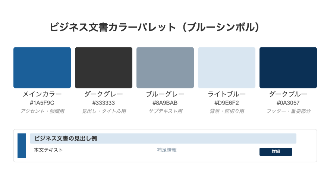The height and width of the screenshot is (182, 324).
Task: Select the #8A9BAB hex code label
Action: [165, 103]
